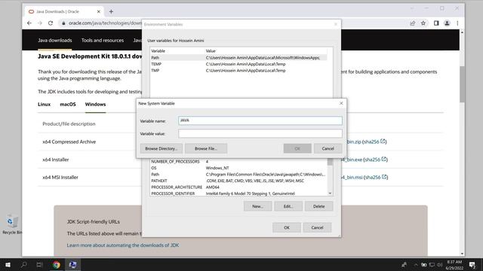Open sha256 link for MSI Installer
This screenshot has height=271, width=483.
click(376, 177)
